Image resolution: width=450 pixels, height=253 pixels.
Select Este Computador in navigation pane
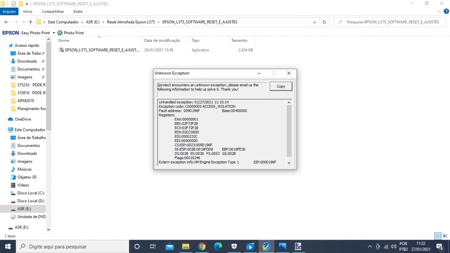30,130
